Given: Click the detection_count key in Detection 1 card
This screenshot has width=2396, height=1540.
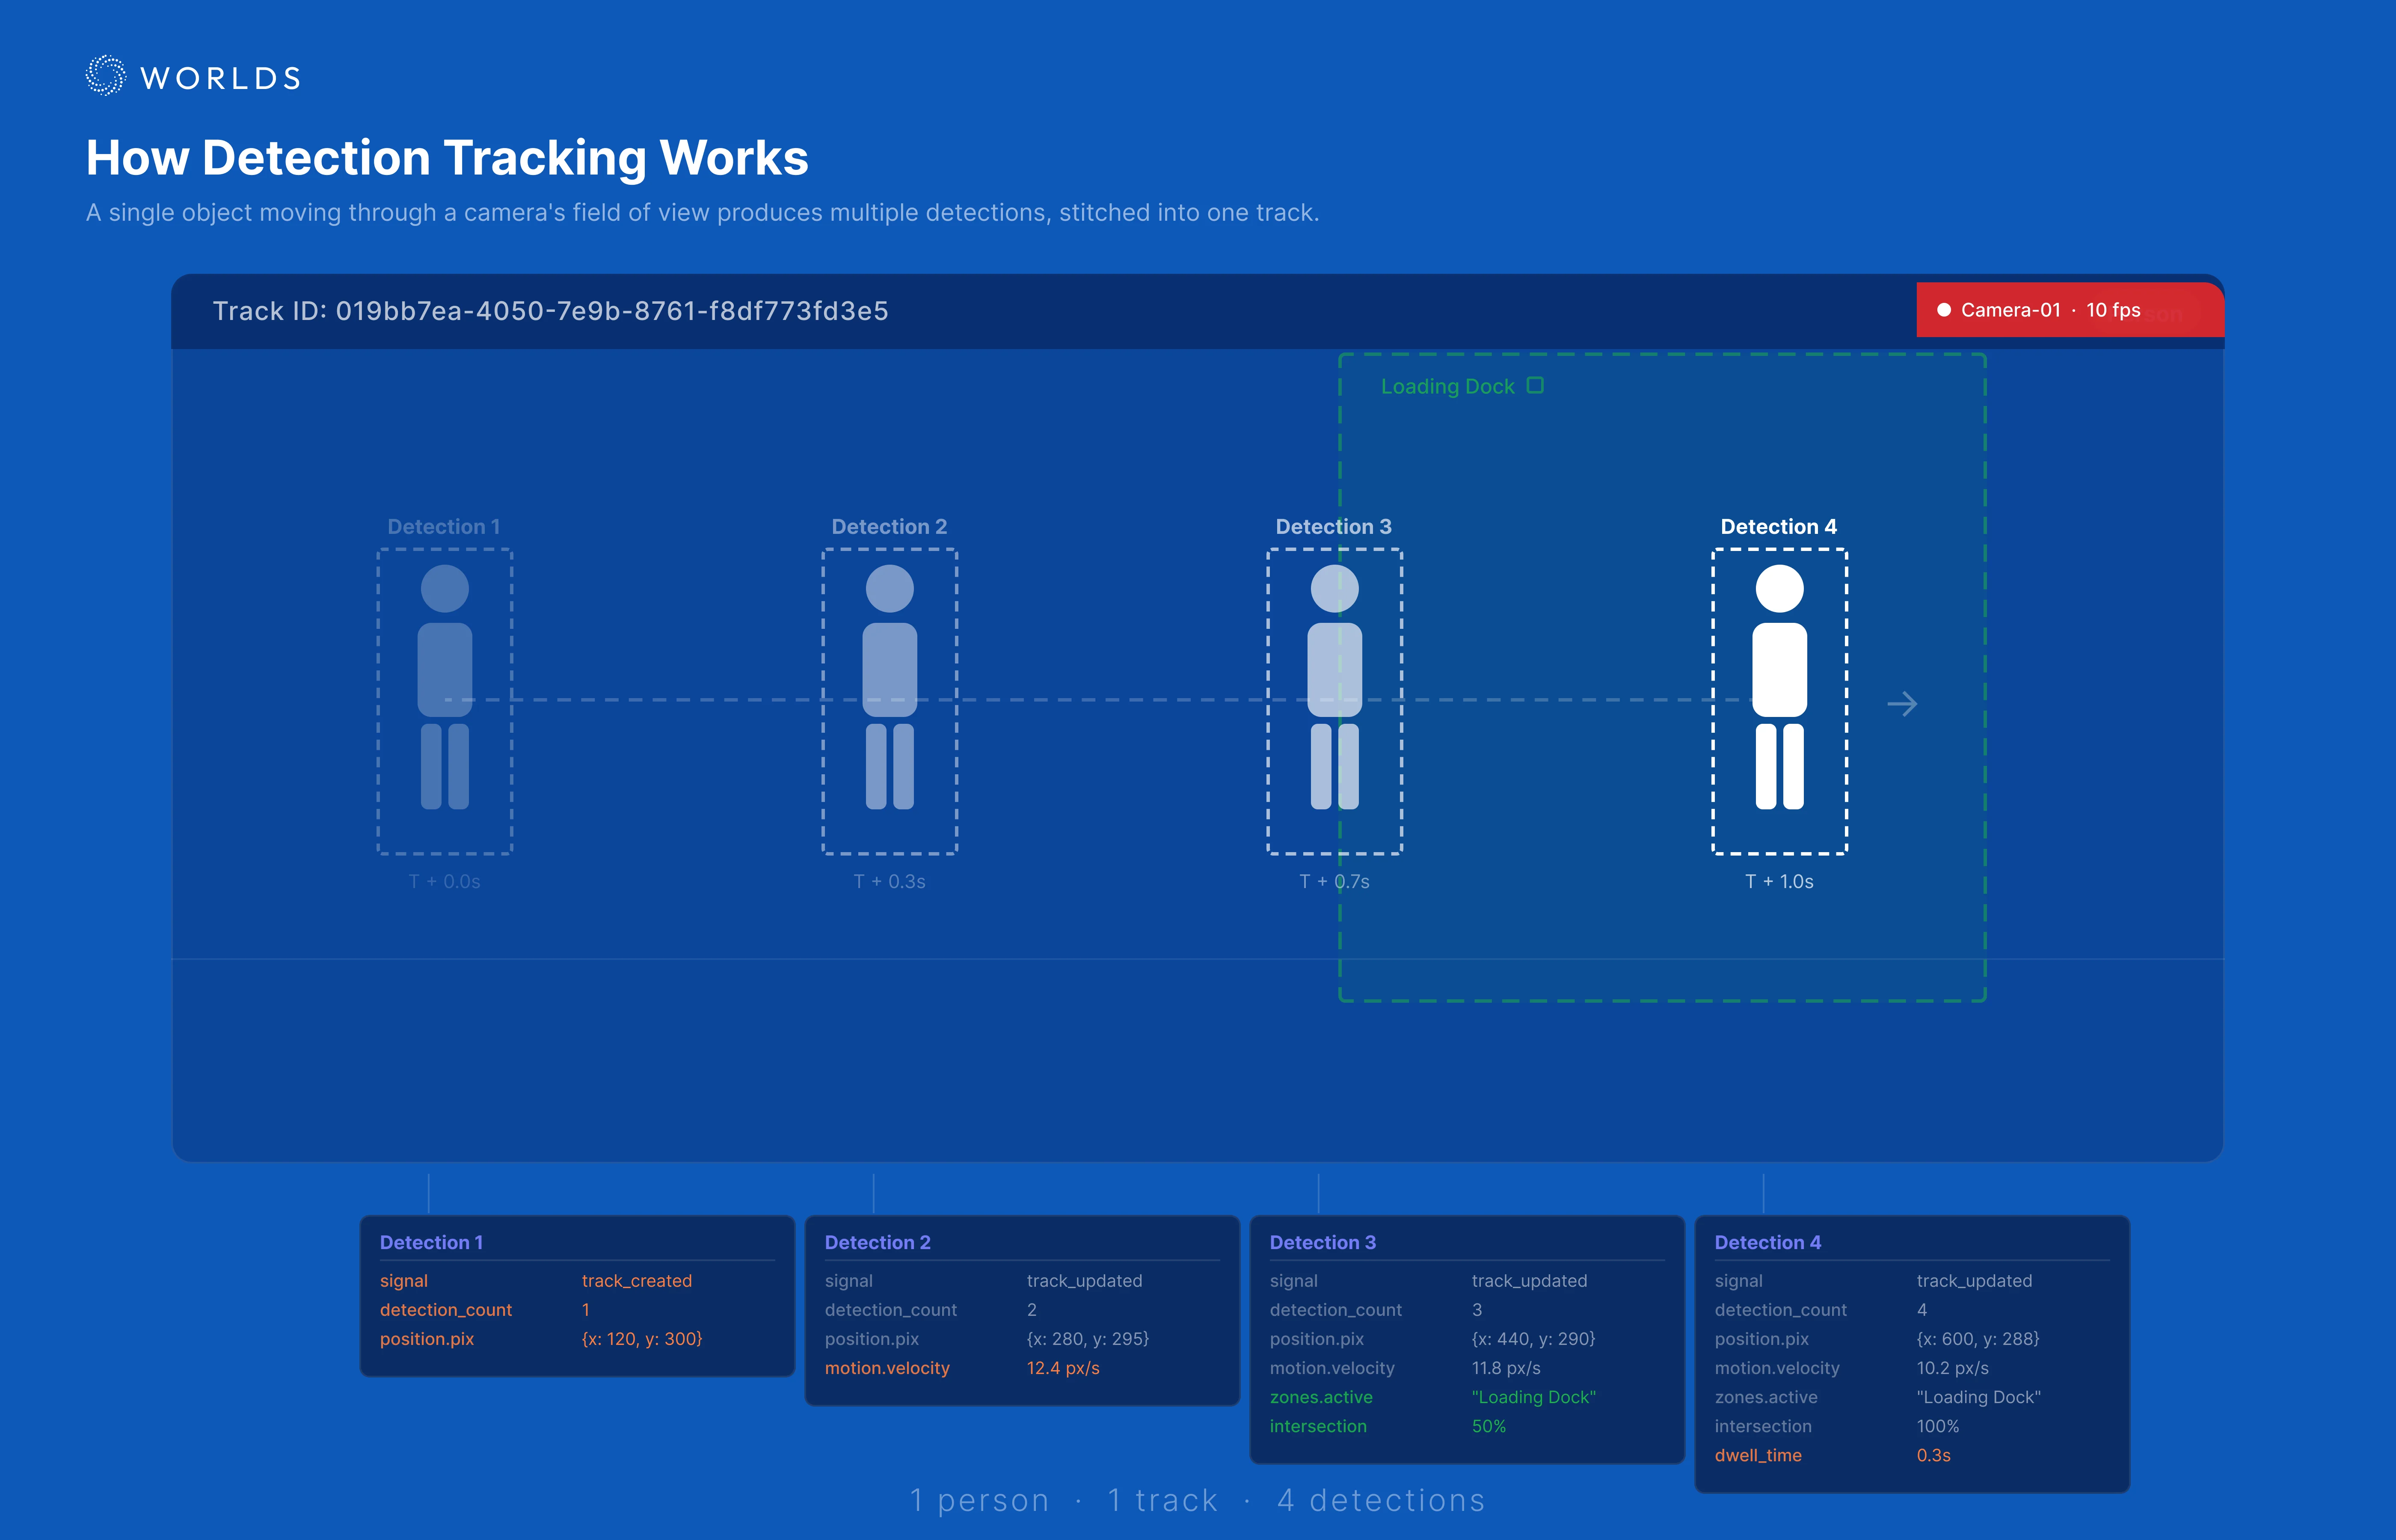Looking at the screenshot, I should pyautogui.click(x=446, y=1310).
